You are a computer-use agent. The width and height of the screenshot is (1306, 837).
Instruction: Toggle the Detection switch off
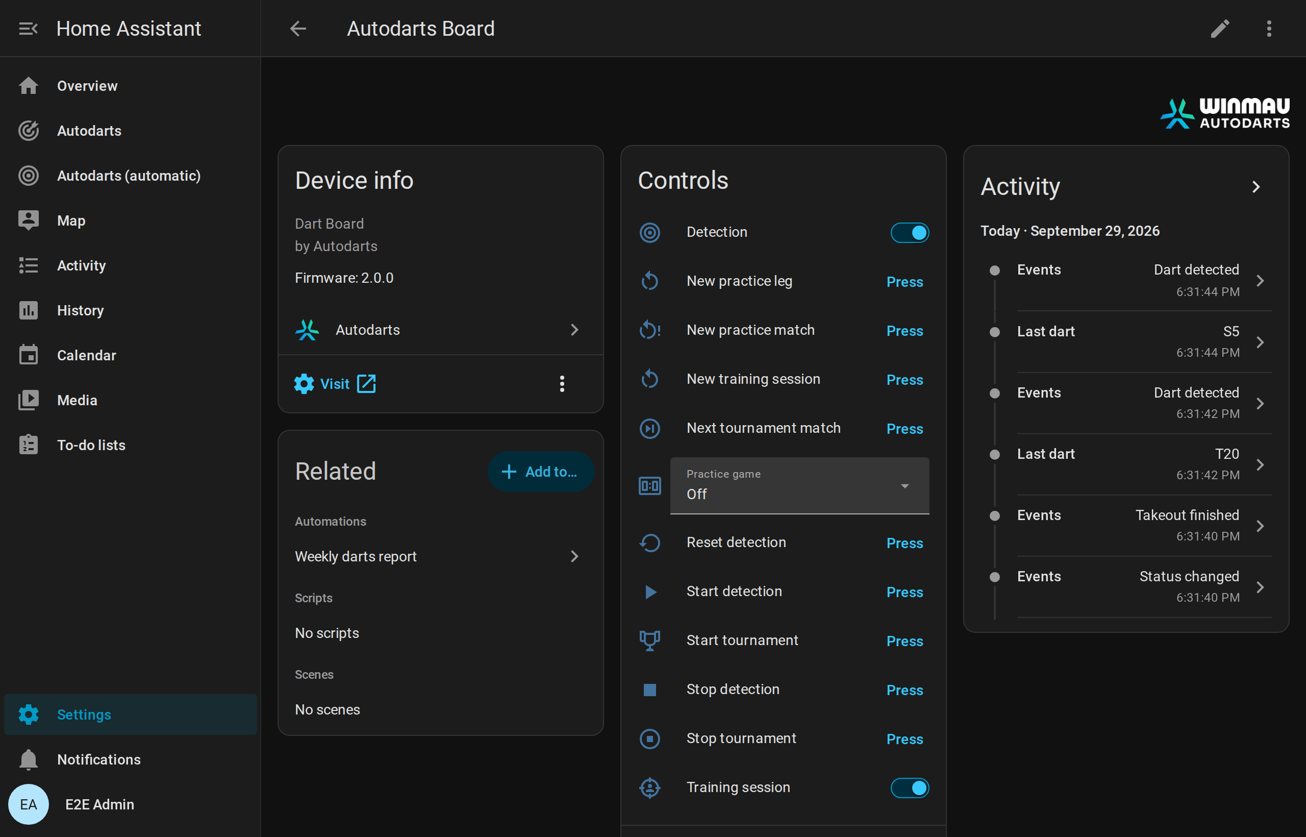point(910,233)
